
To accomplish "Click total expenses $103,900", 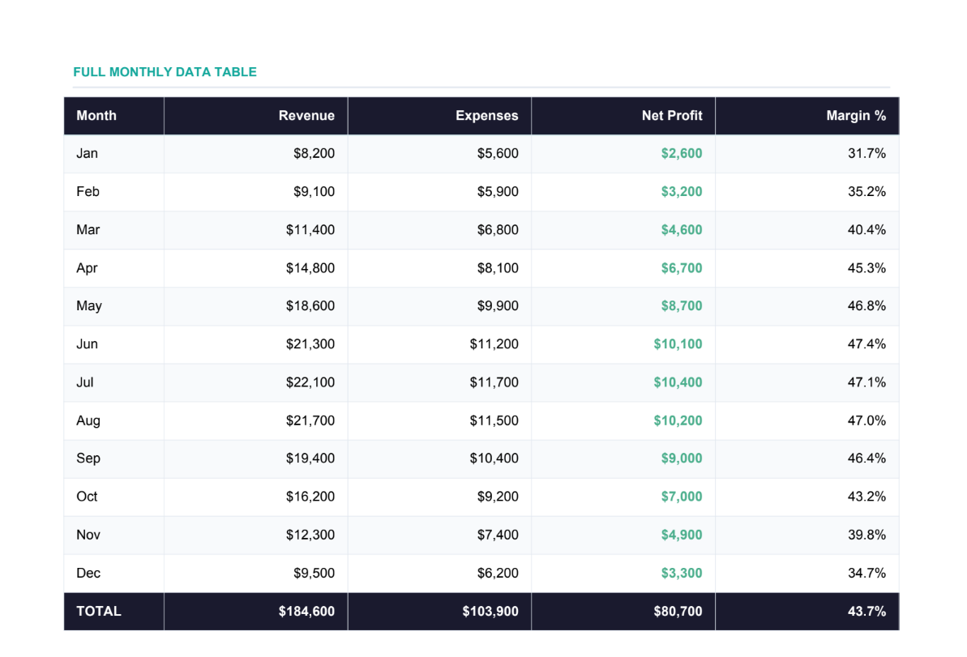I will [490, 612].
